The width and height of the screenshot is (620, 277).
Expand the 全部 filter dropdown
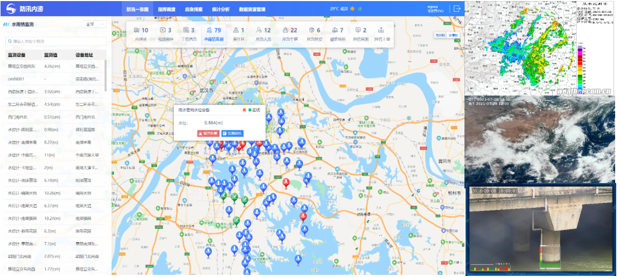pos(95,24)
